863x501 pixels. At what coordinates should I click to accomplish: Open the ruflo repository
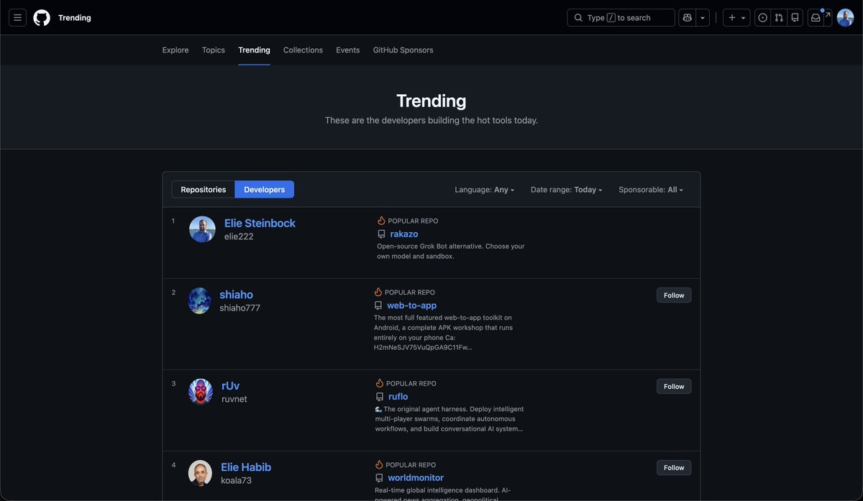click(398, 397)
